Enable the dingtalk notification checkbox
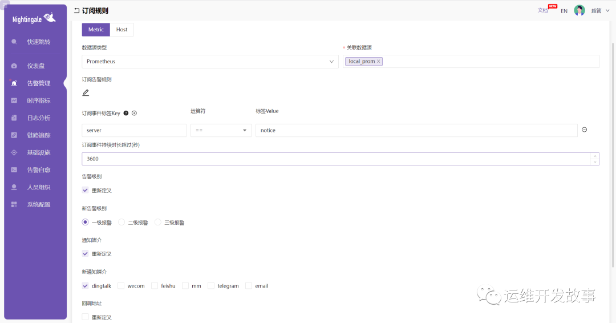616x323 pixels. click(86, 285)
